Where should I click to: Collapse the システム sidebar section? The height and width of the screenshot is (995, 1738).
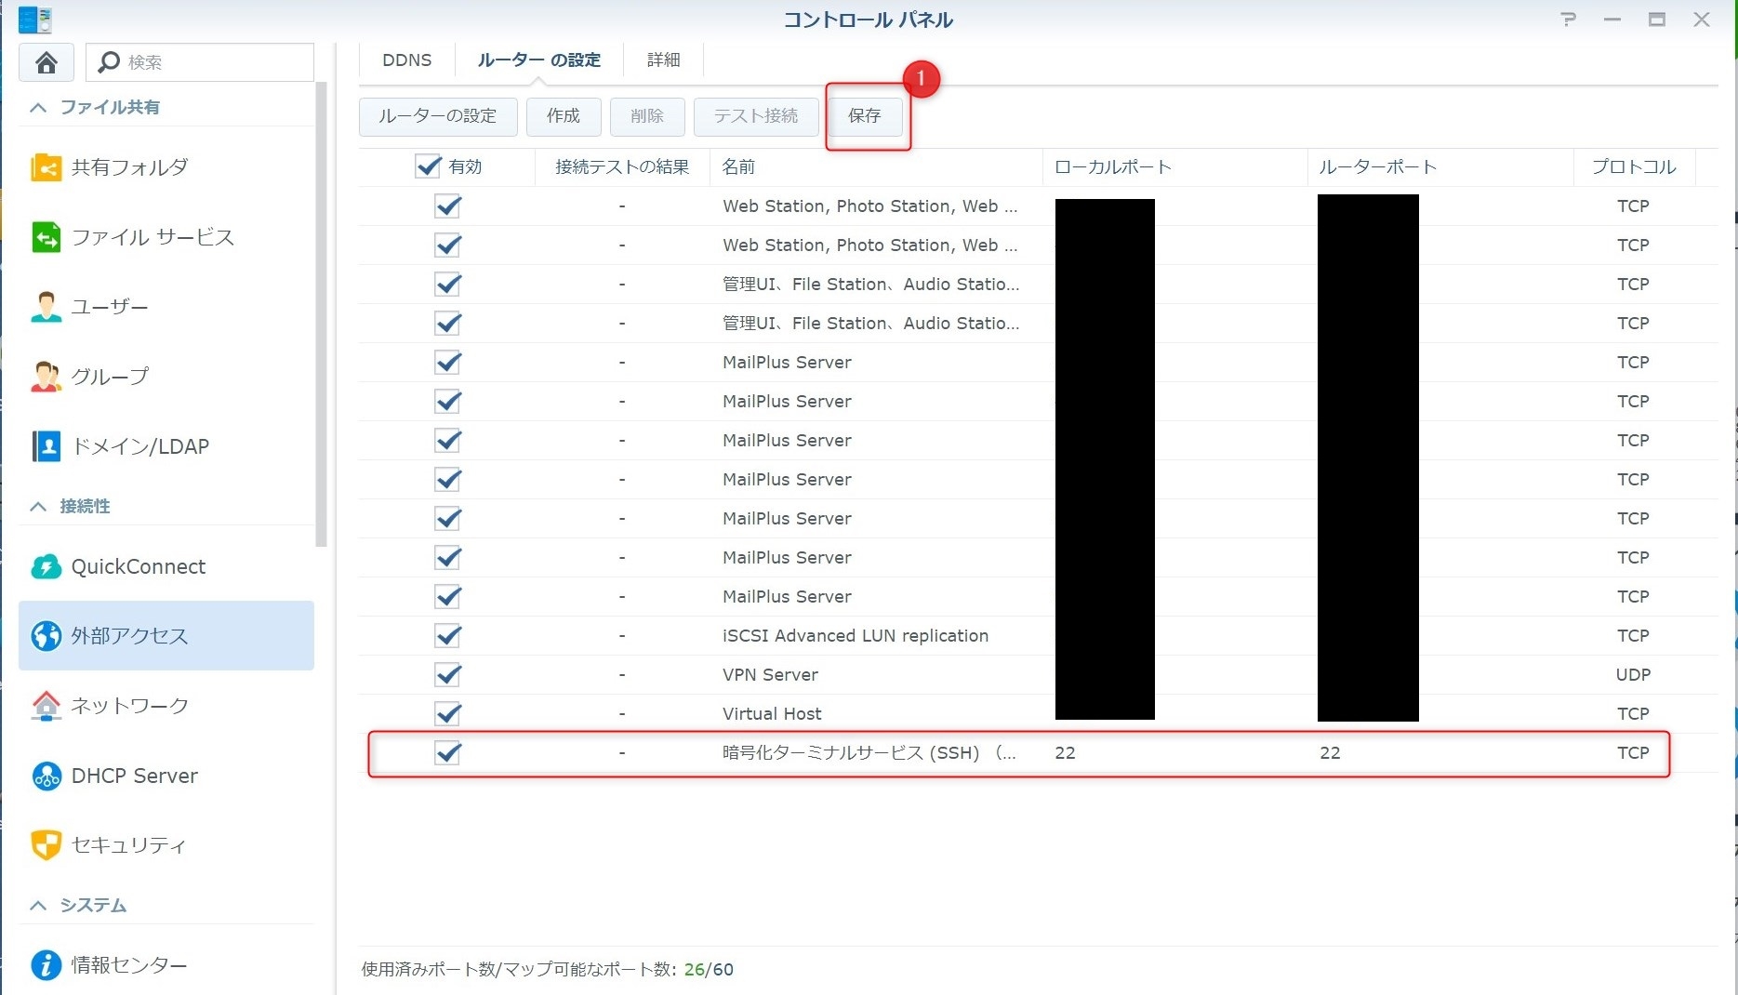coord(38,906)
